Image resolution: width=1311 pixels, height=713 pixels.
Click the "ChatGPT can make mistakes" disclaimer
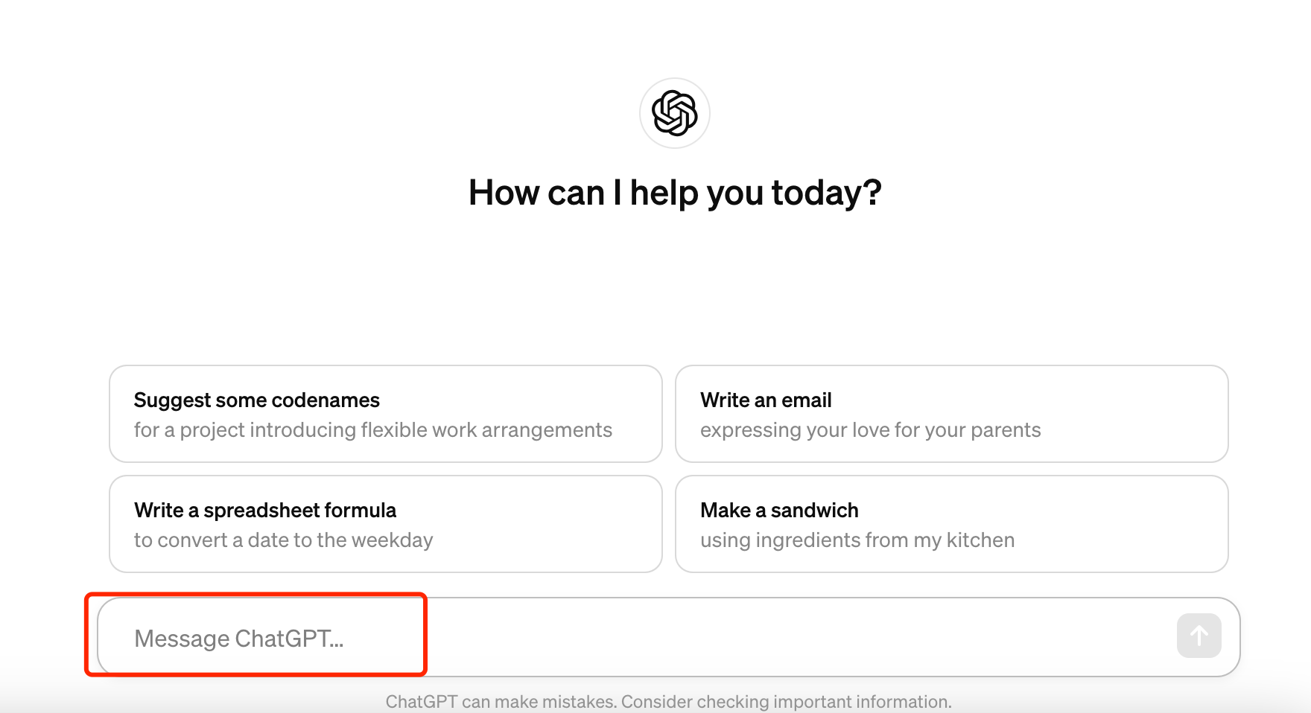point(501,702)
